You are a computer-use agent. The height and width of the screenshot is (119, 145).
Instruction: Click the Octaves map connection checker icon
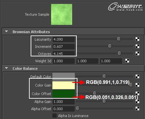[137, 53]
